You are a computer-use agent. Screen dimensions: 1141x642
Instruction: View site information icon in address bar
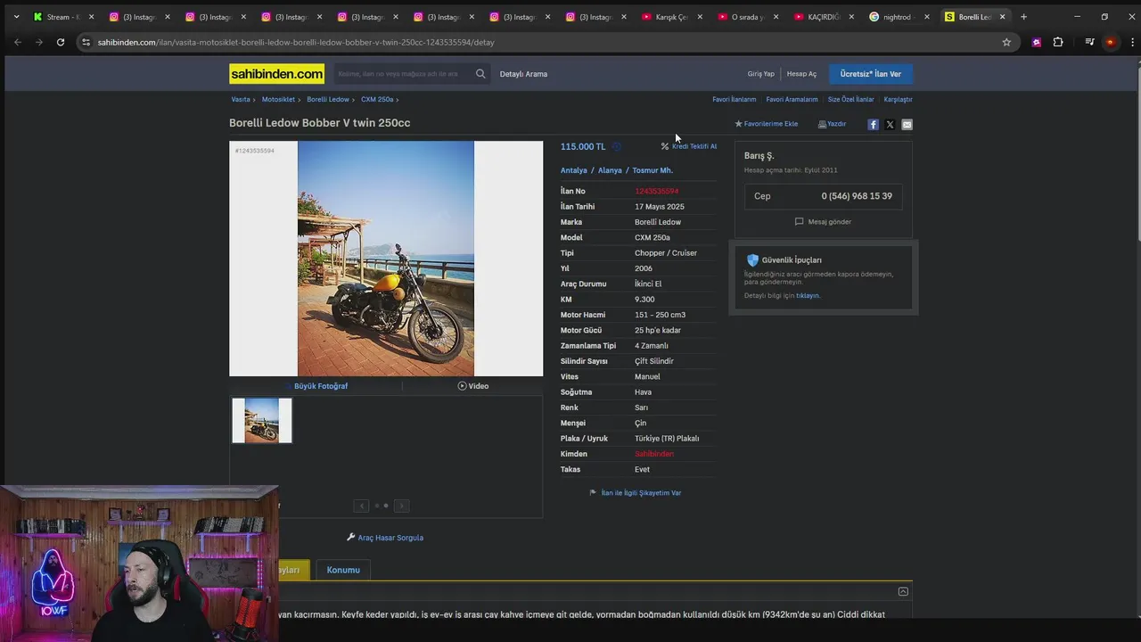pyautogui.click(x=86, y=42)
